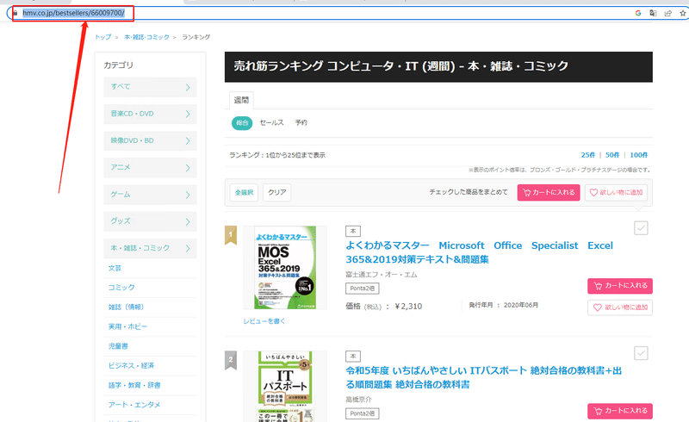Select the hmv.co.jp URL in address bar
The height and width of the screenshot is (422, 689).
point(74,13)
